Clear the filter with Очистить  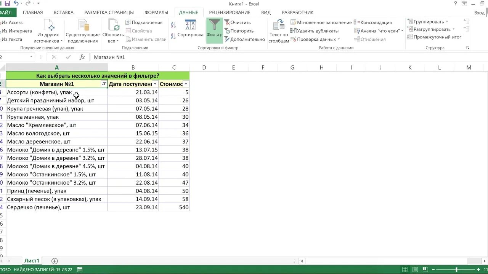click(x=238, y=22)
